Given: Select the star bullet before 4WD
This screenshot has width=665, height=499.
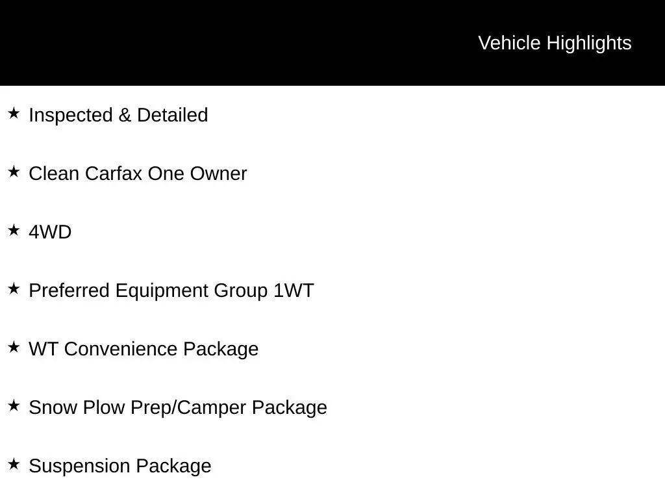Looking at the screenshot, I should 14,231.
